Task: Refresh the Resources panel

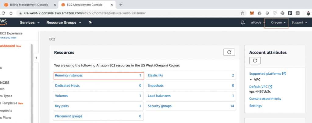Action: [x=229, y=52]
